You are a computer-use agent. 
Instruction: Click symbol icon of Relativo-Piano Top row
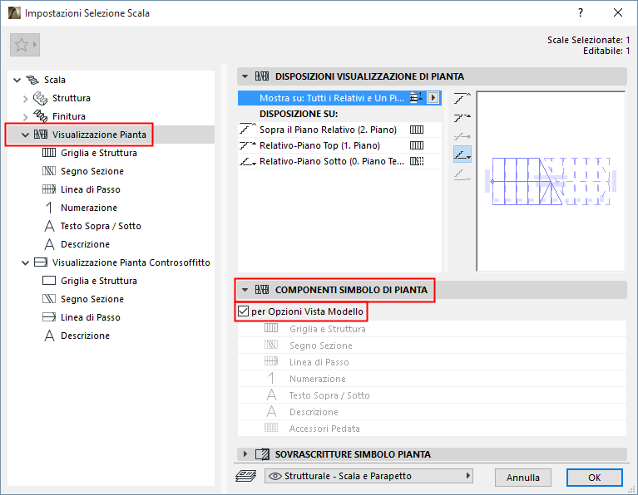417,145
